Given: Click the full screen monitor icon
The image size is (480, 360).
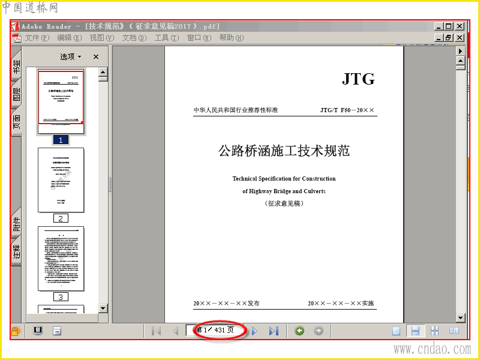Looking at the screenshot, I should point(38,331).
